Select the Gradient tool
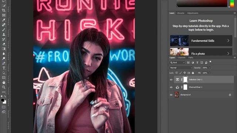The width and height of the screenshot is (237, 133). (x=4, y=49)
